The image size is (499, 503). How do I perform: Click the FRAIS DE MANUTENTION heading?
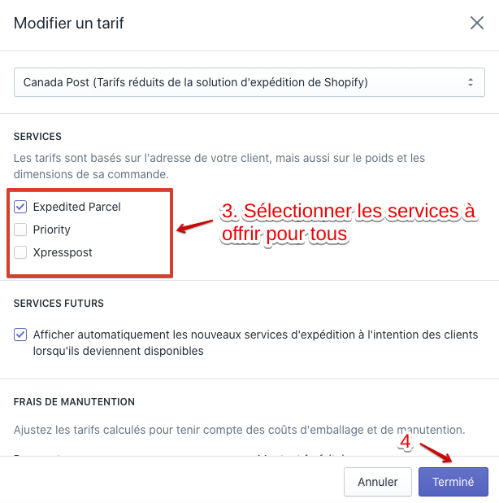[74, 401]
